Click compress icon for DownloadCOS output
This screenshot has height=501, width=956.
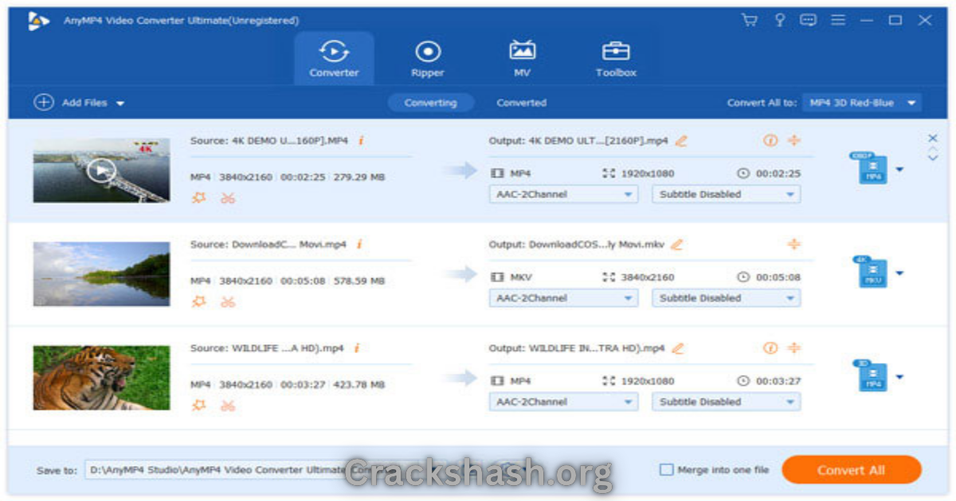[793, 245]
